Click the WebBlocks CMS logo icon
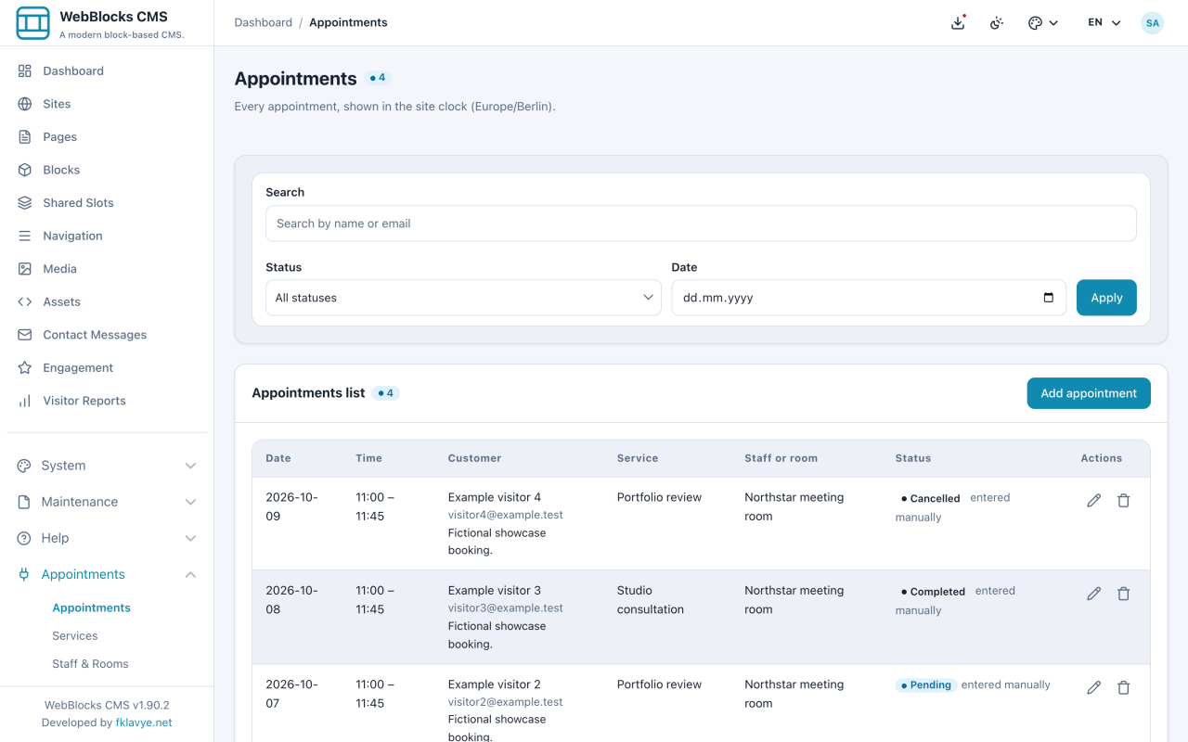The height and width of the screenshot is (742, 1188). tap(33, 23)
